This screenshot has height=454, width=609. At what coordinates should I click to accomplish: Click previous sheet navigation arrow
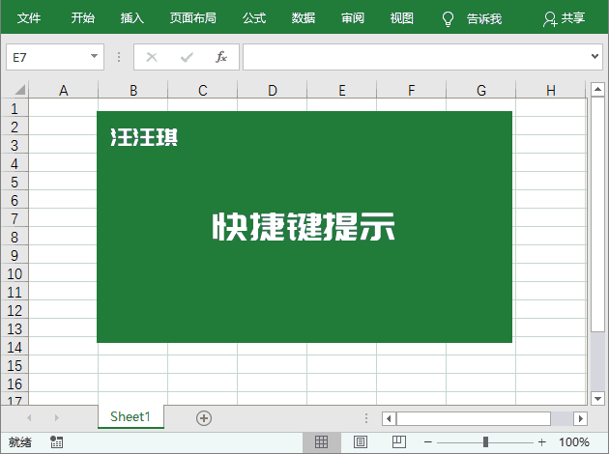(x=29, y=417)
